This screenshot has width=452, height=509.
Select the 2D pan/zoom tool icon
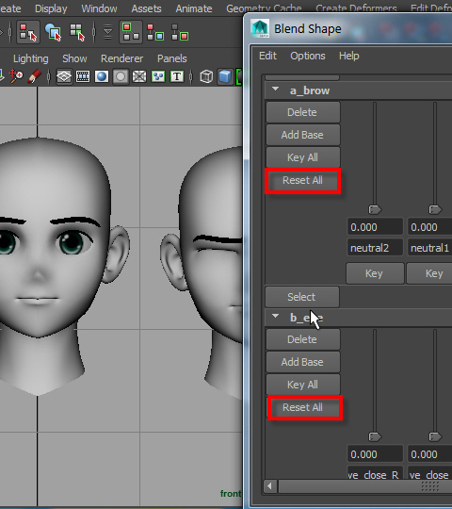tap(16, 76)
